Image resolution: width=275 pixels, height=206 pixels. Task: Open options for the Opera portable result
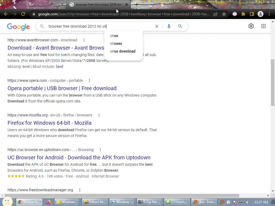point(89,80)
